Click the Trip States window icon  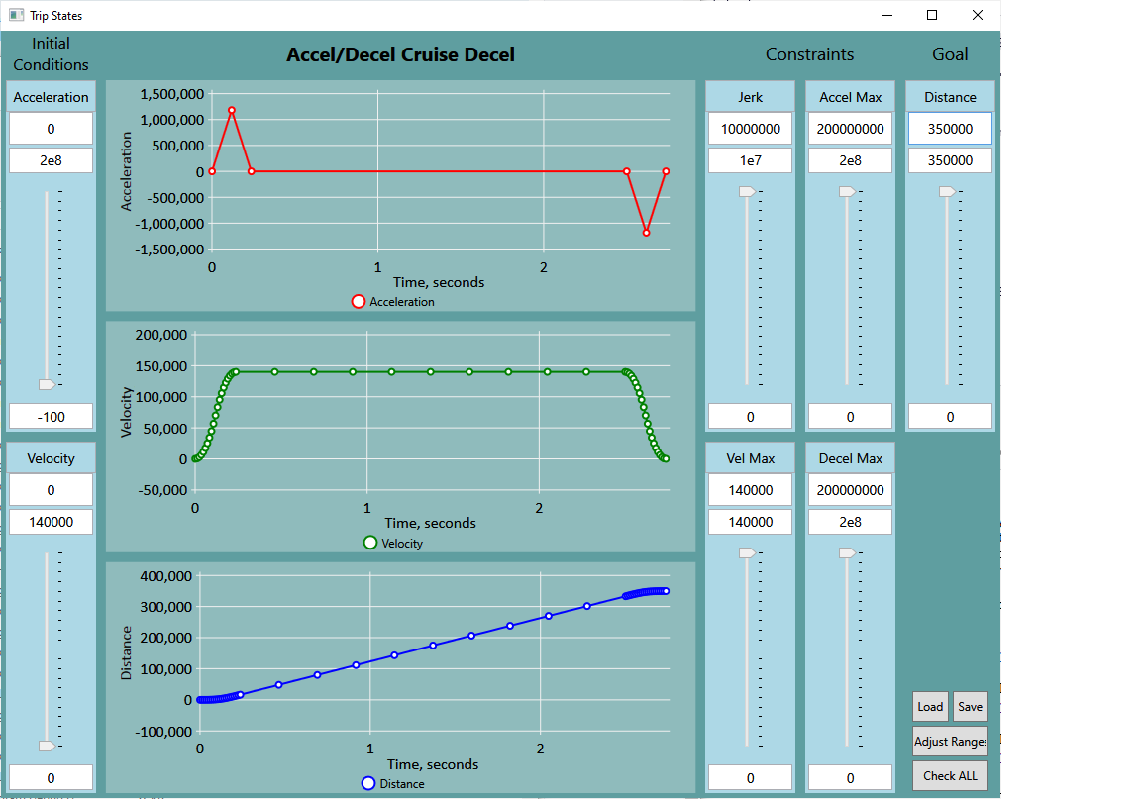(x=16, y=15)
